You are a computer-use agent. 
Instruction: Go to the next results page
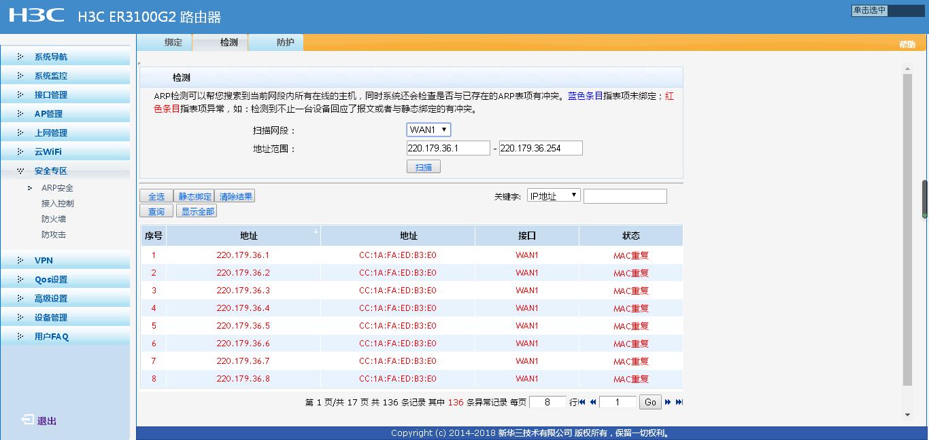(668, 402)
